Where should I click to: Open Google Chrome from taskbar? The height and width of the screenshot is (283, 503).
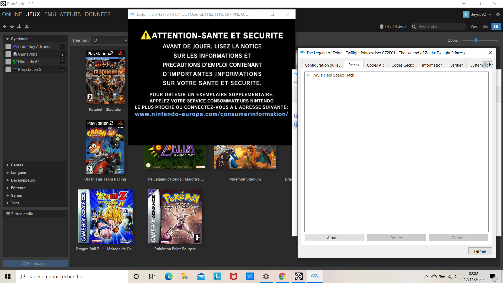(x=282, y=276)
